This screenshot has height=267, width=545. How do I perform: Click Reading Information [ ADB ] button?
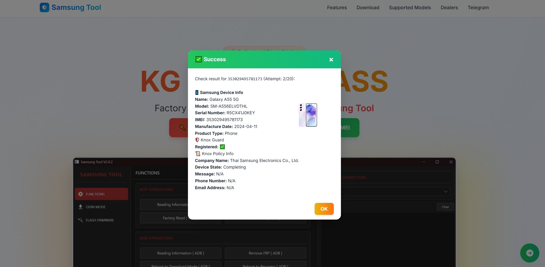(x=180, y=253)
